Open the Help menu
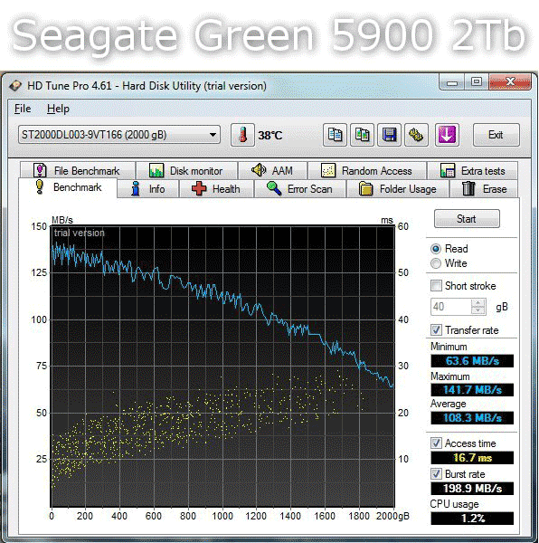The width and height of the screenshot is (539, 543). pos(58,109)
